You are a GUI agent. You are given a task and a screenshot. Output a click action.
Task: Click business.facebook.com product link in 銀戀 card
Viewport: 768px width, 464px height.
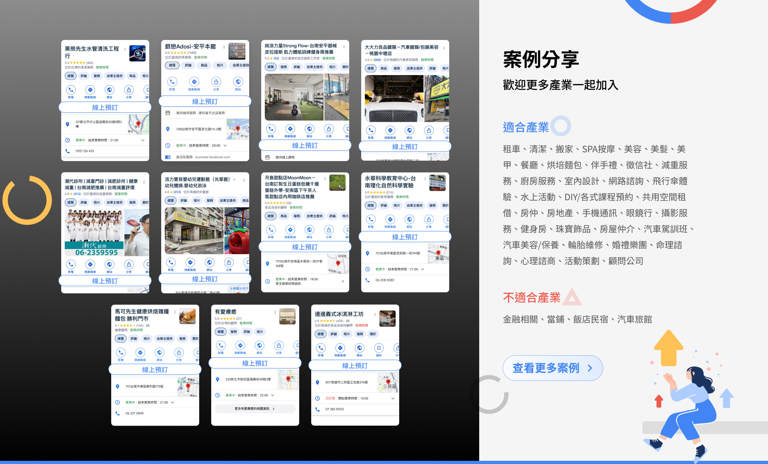click(213, 157)
